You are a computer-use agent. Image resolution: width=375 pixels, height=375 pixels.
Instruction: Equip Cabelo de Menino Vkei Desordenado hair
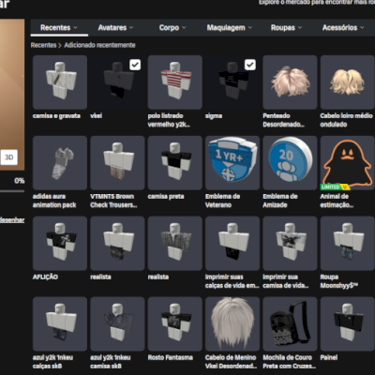coord(232,323)
